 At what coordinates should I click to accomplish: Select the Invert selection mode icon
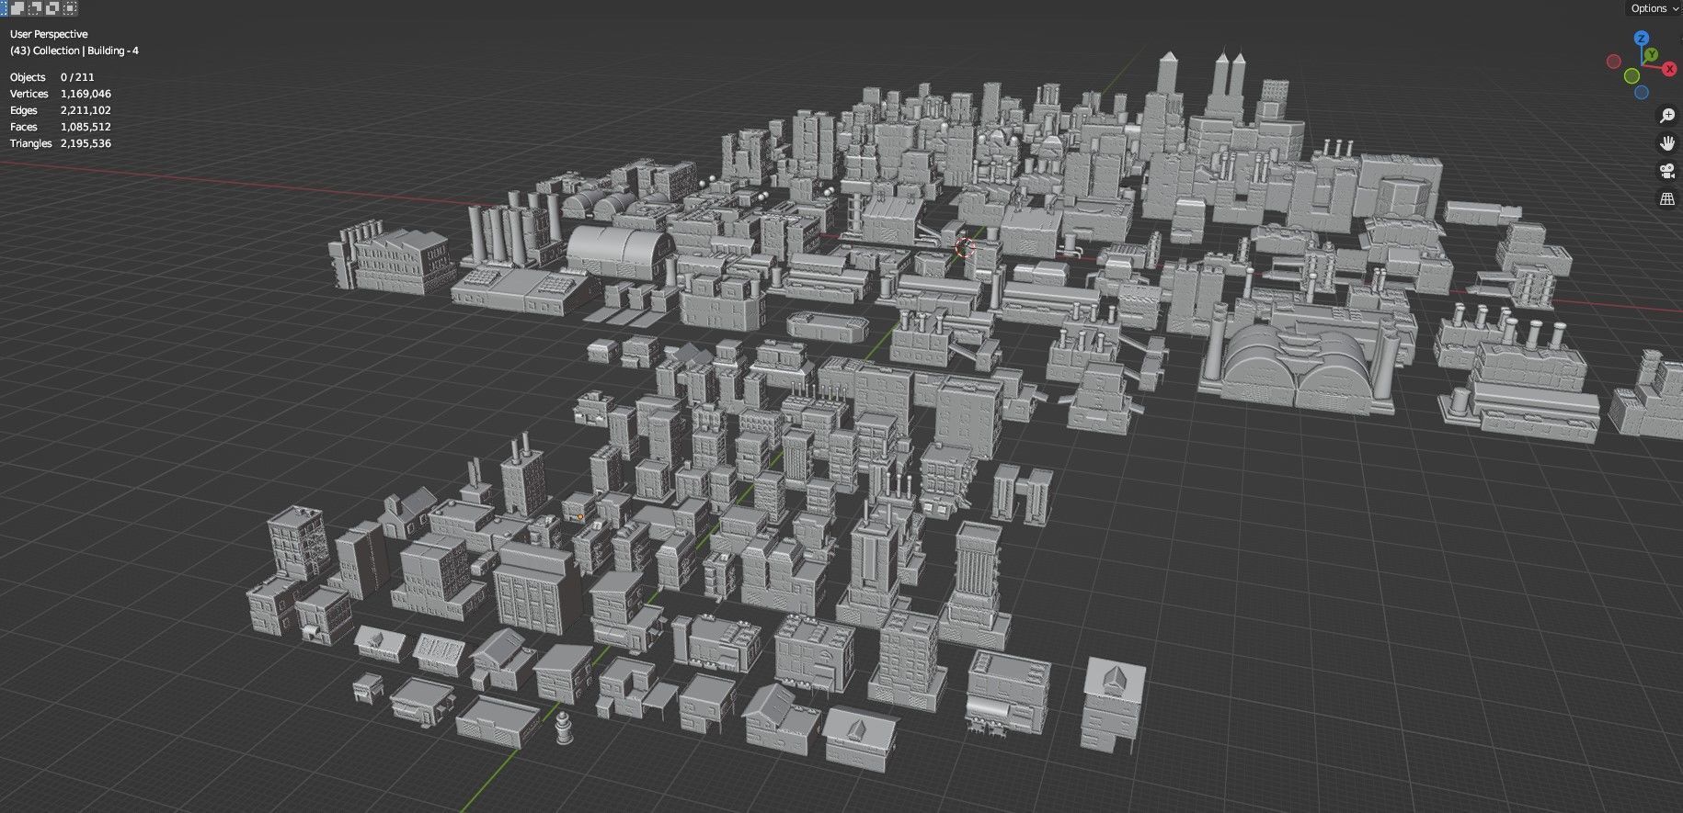coord(52,8)
